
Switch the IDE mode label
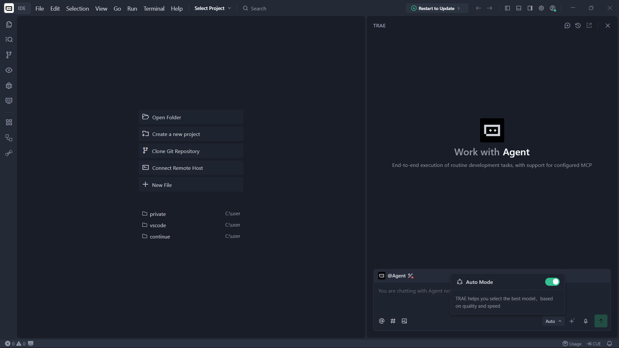22,8
